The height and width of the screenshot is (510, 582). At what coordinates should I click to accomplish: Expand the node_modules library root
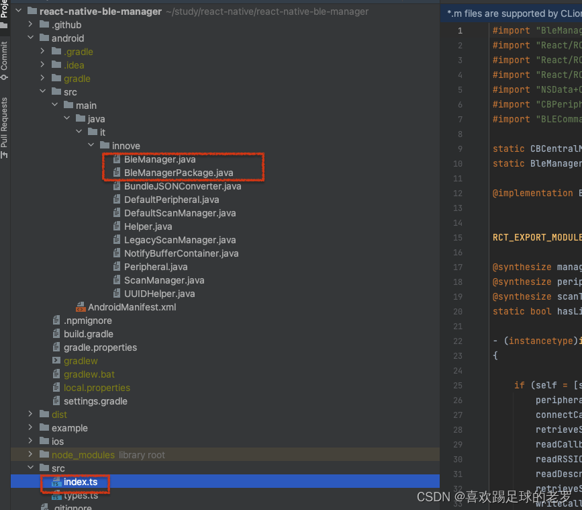[x=30, y=454]
